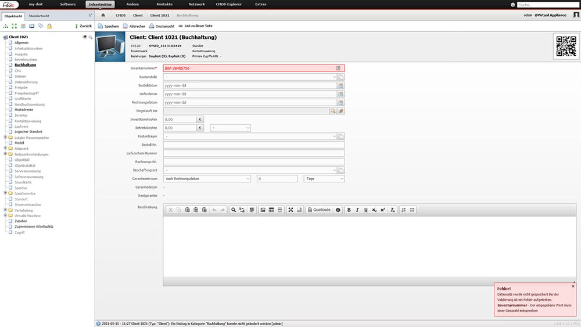Toggle italic formatting in the editor
This screenshot has height=327, width=581.
coord(357,210)
